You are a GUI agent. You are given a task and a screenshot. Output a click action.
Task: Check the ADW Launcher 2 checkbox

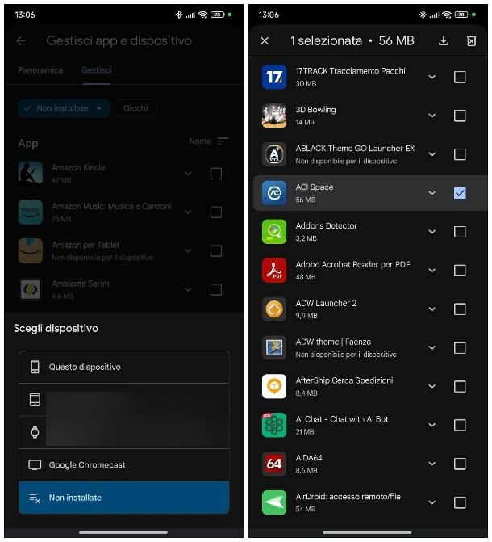(x=460, y=309)
